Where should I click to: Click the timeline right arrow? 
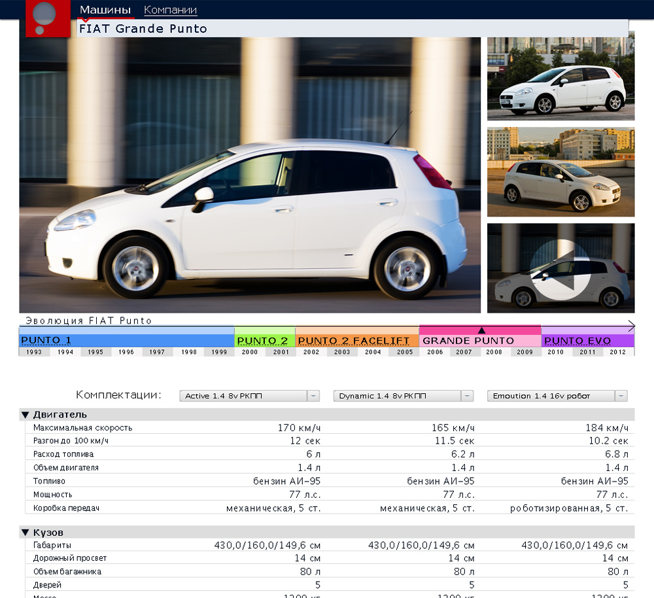630,325
